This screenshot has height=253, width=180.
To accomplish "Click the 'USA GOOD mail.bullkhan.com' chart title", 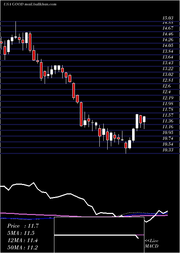I will (x=30, y=4).
